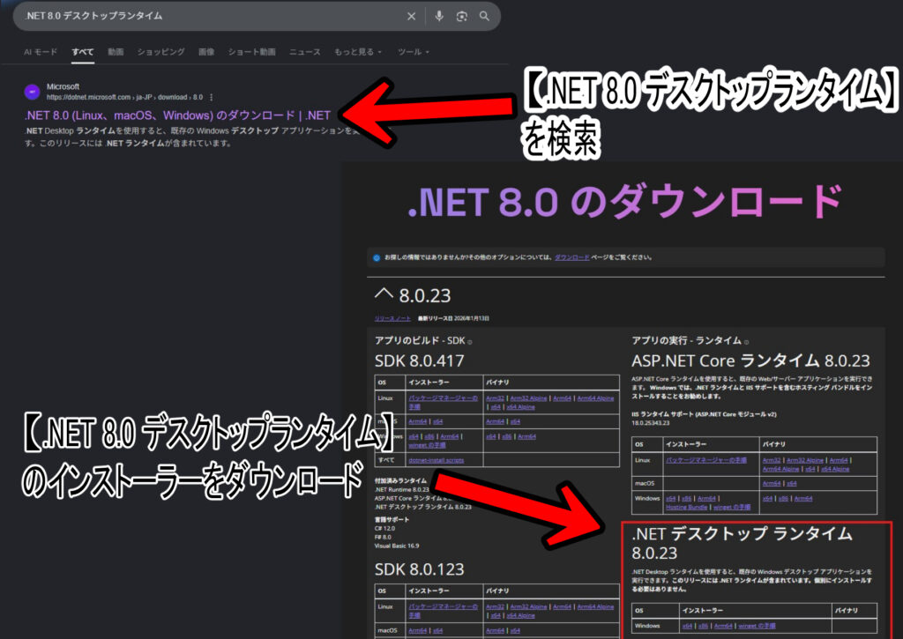
Task: Open Google Lens image search icon
Action: 461,16
